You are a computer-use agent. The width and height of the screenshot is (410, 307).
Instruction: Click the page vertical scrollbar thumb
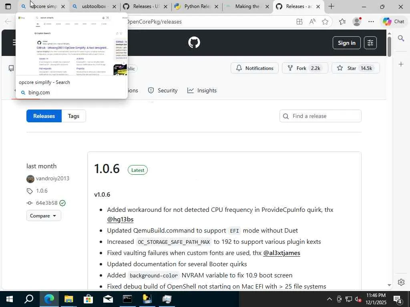coord(389,46)
